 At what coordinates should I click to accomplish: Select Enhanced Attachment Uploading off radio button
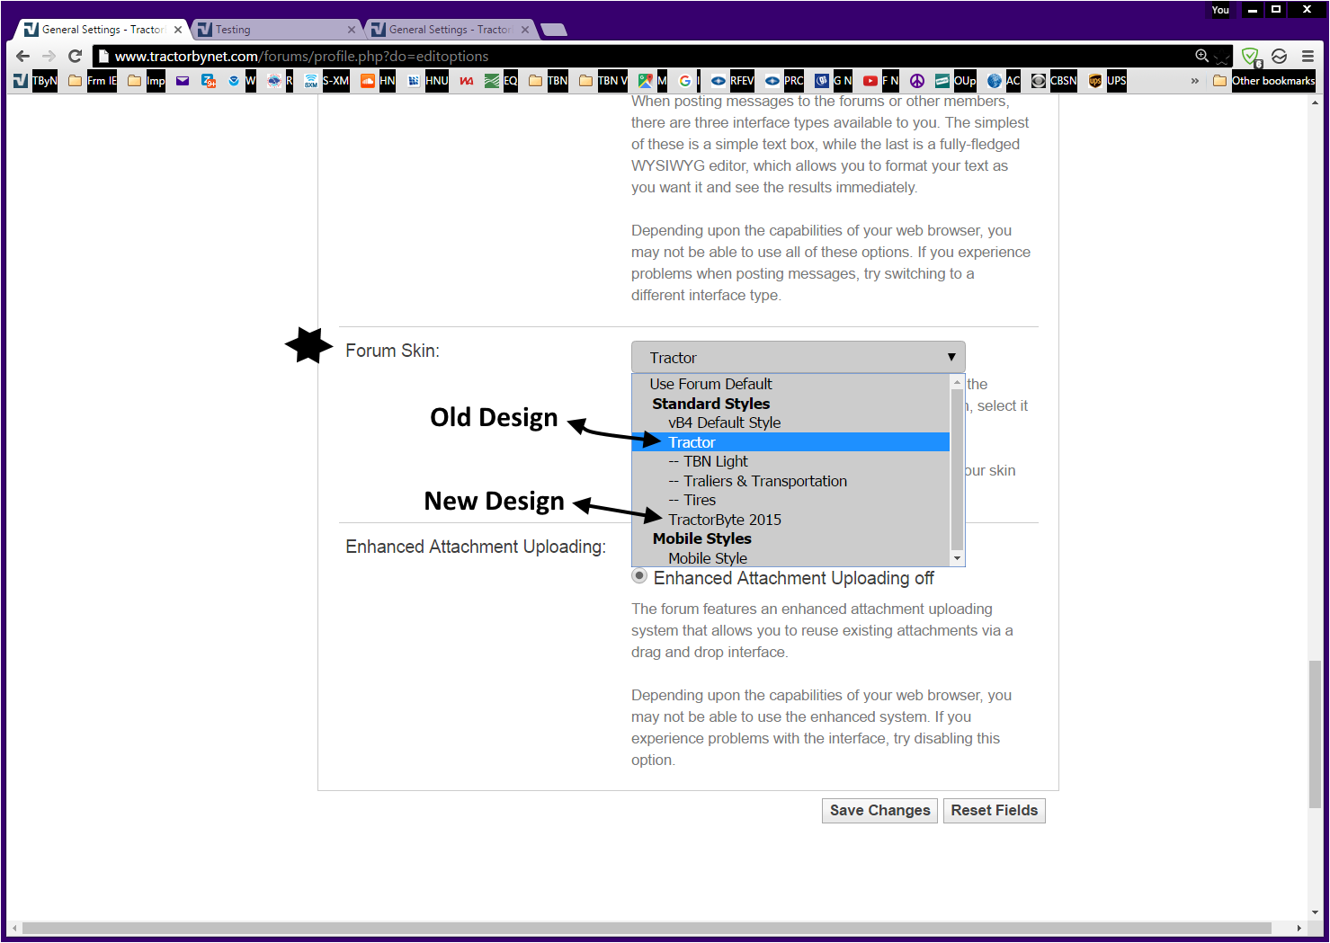click(639, 576)
